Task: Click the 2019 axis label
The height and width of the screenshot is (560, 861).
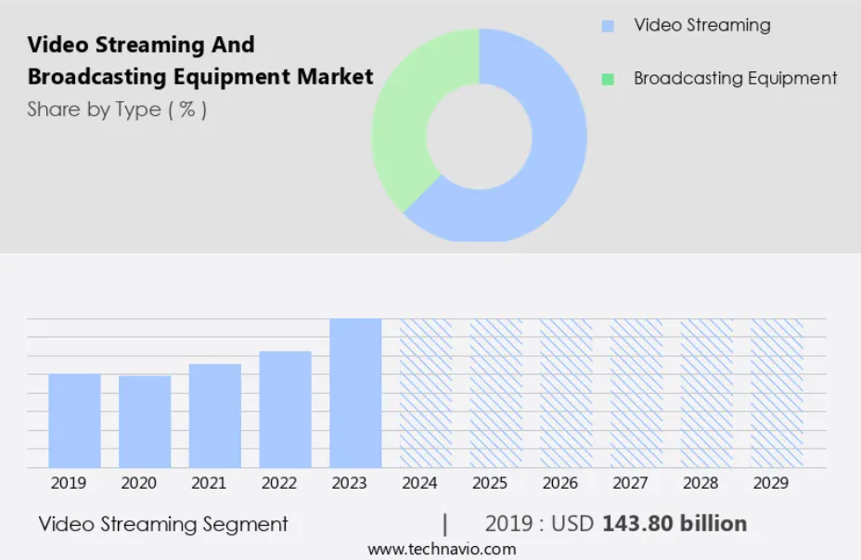Action: tap(69, 483)
